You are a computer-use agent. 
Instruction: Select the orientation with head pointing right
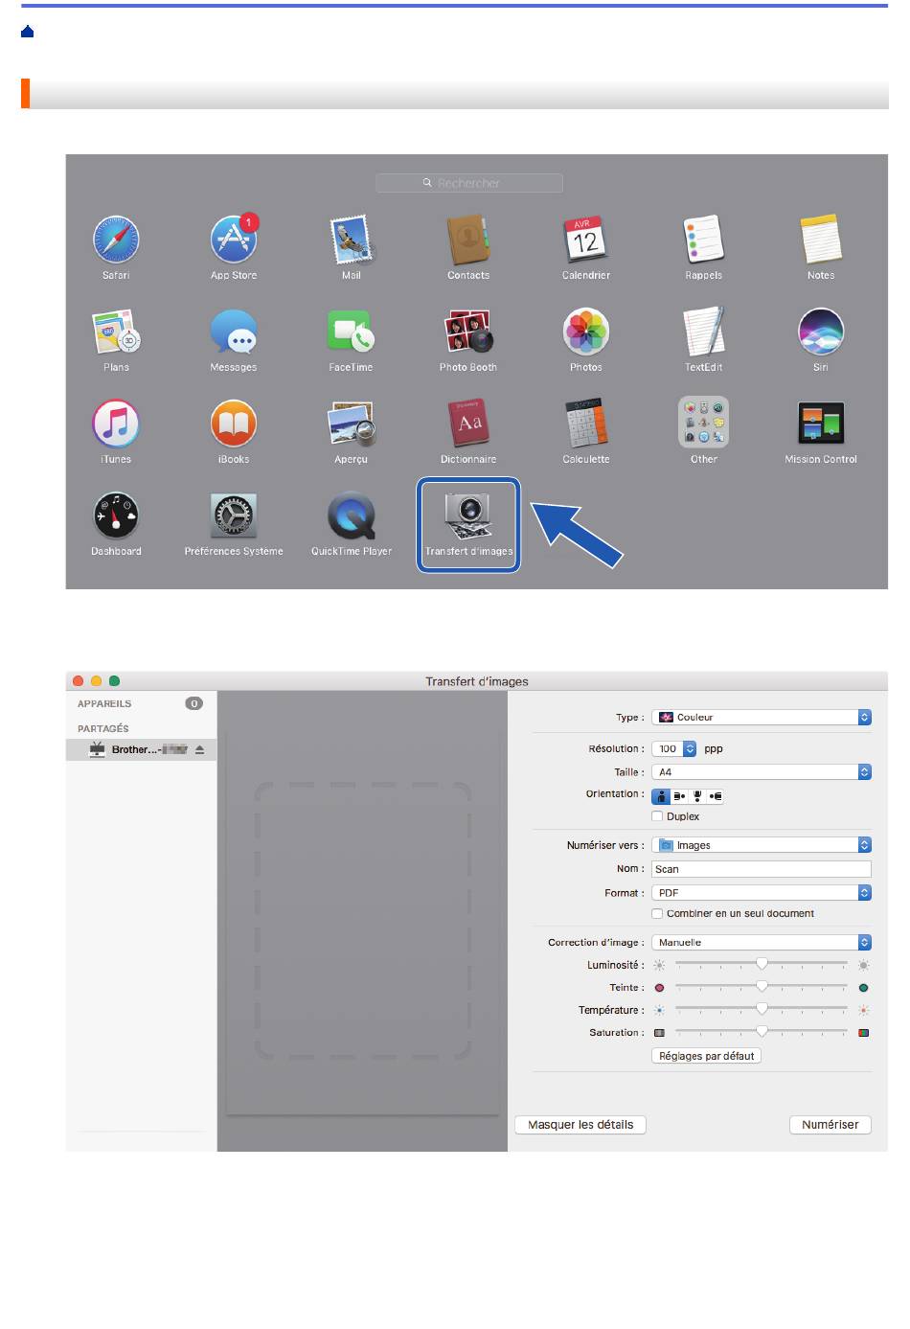[679, 795]
